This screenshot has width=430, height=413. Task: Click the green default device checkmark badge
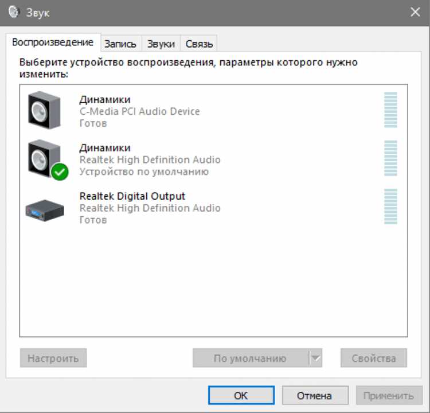[60, 172]
